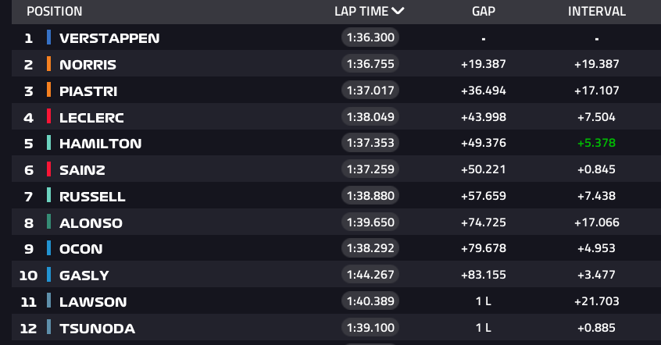Click Lawson's 1 L gap value
Image resolution: width=661 pixels, height=345 pixels.
pos(484,301)
